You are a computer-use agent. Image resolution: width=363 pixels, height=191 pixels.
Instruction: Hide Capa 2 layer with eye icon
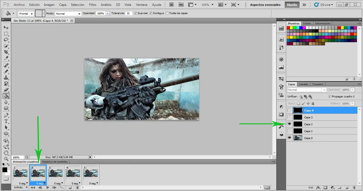coord(289,124)
